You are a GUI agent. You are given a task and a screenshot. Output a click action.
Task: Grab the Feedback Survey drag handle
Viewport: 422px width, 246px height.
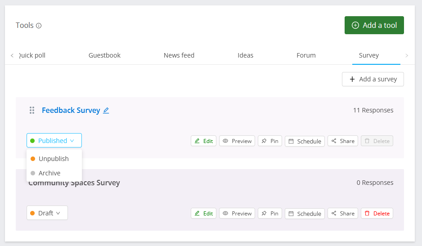32,110
